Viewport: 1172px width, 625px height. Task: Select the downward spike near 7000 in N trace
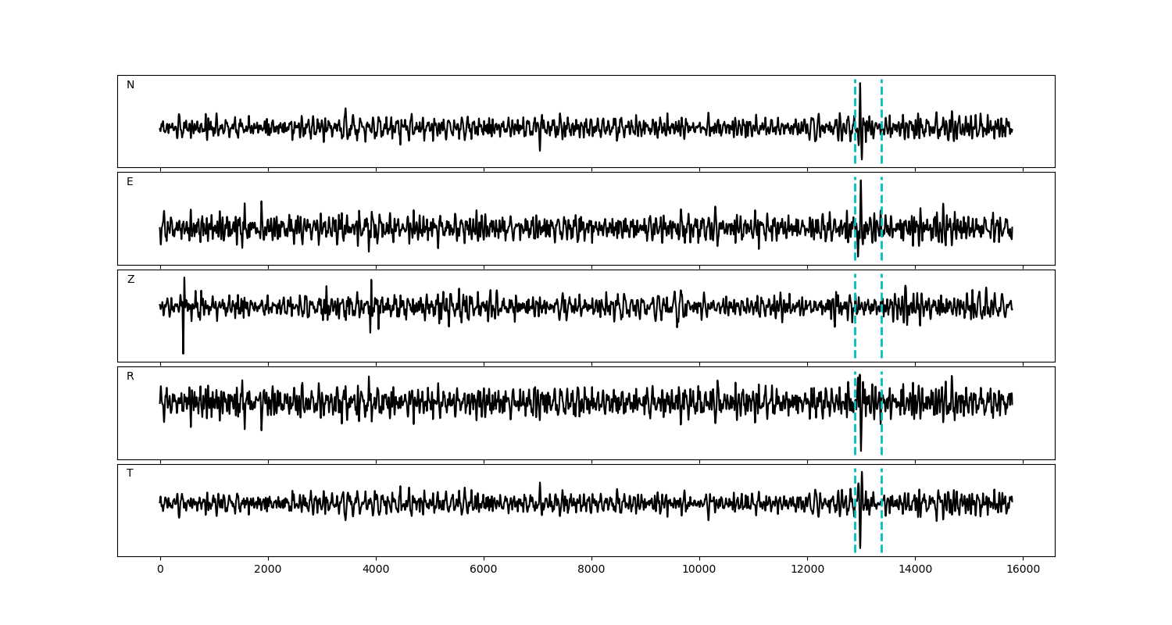point(539,146)
